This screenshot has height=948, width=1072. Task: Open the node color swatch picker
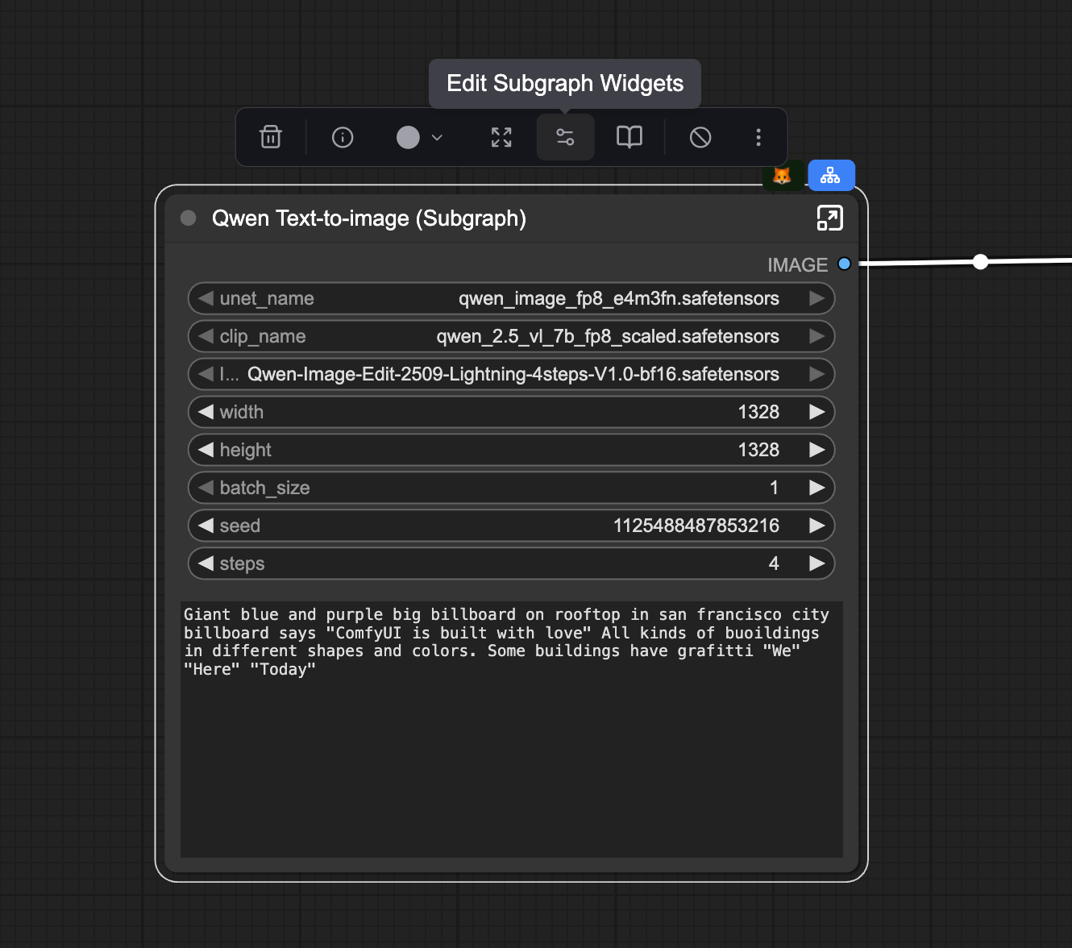click(408, 137)
